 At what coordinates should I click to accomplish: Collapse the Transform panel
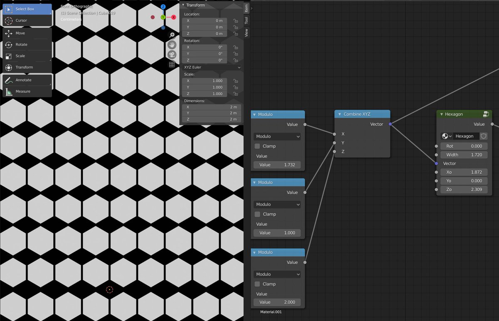click(183, 5)
